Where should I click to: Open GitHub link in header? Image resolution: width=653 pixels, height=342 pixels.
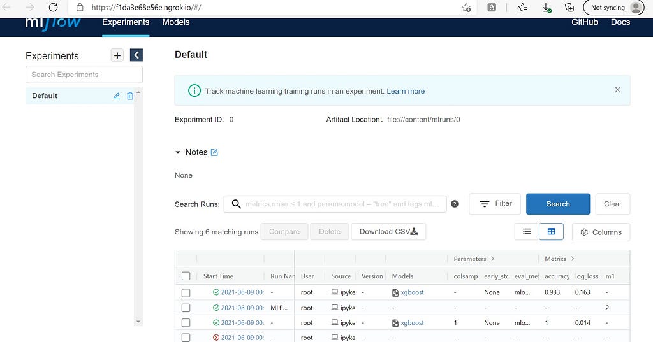[584, 22]
